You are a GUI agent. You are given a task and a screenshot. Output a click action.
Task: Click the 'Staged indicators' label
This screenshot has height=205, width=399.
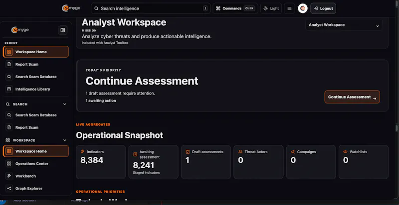coord(146,173)
